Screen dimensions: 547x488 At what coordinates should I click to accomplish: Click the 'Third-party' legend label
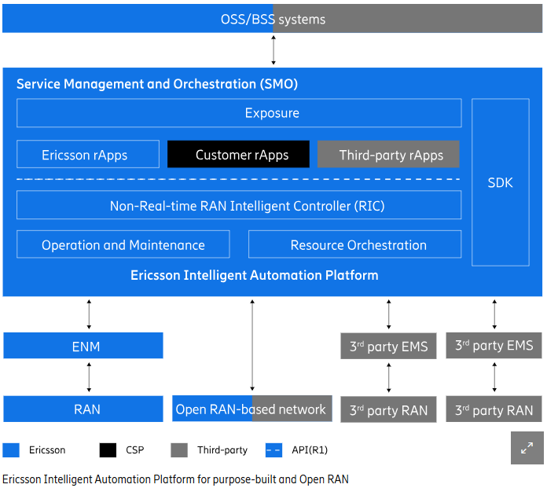[x=222, y=450]
